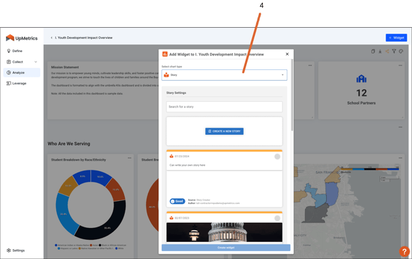Viewport: 412px width, 259px height.
Task: Select the 02/07/2023 story radio circle
Action: coord(277,218)
